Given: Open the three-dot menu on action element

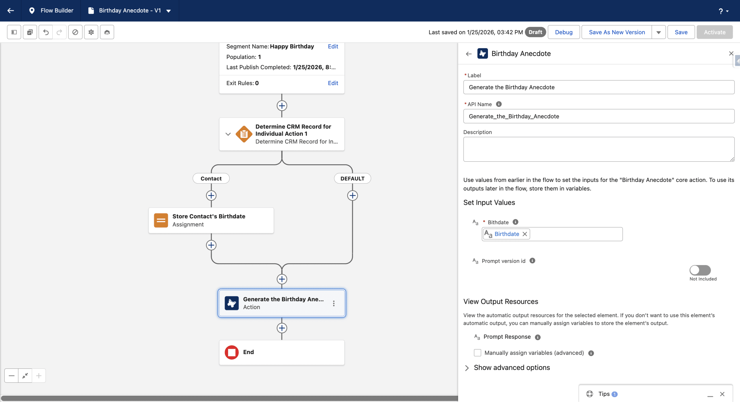Looking at the screenshot, I should (x=334, y=303).
